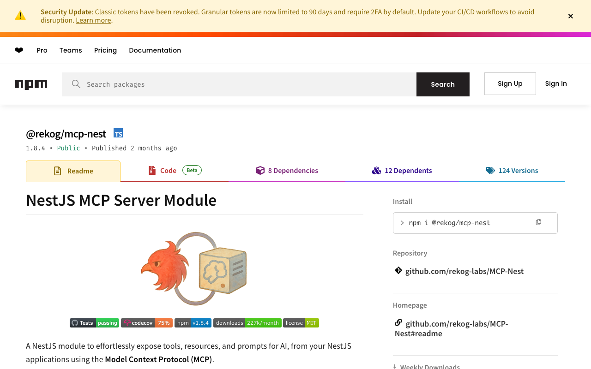Click the downloads 227k/month badge
The height and width of the screenshot is (369, 591).
click(x=247, y=323)
